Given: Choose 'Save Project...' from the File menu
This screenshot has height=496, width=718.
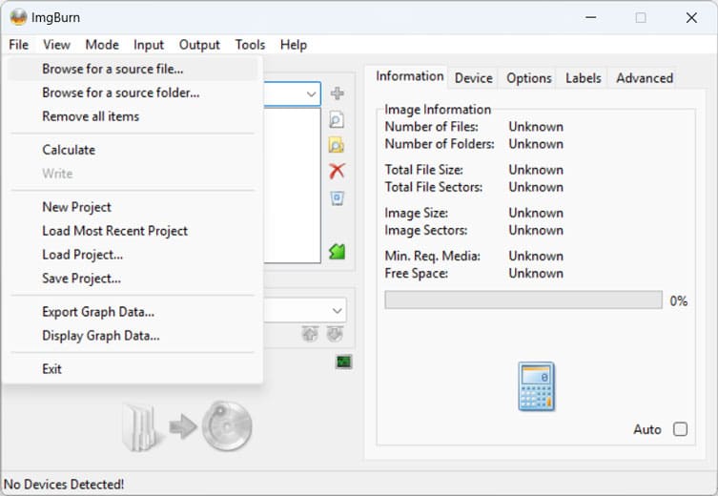Looking at the screenshot, I should [81, 279].
